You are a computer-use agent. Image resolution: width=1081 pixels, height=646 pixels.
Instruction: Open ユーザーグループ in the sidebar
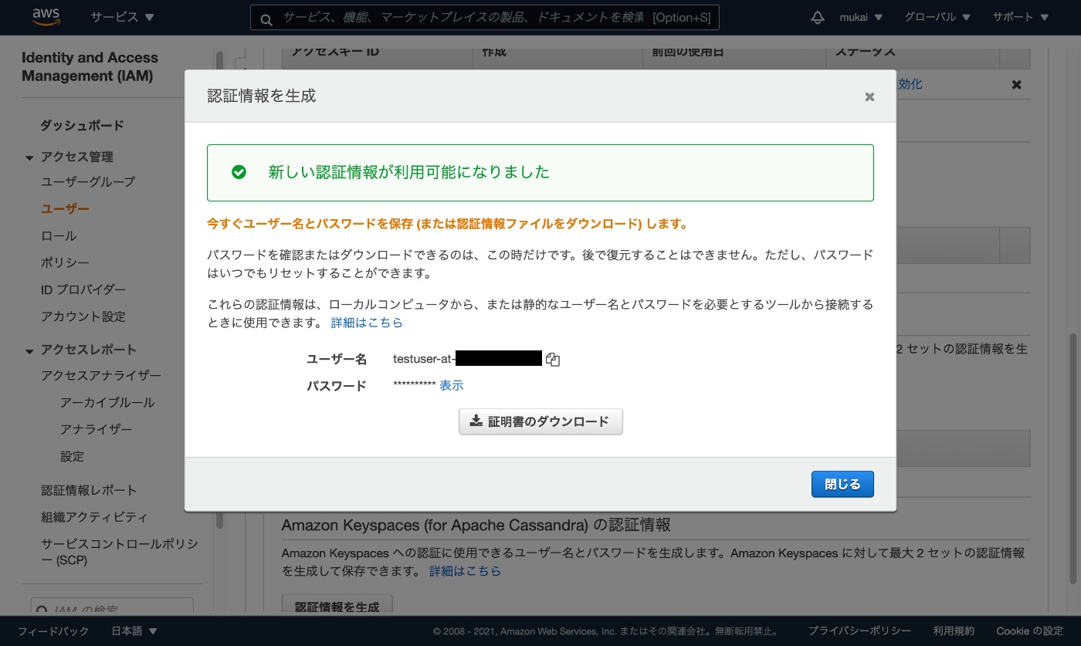tap(88, 181)
